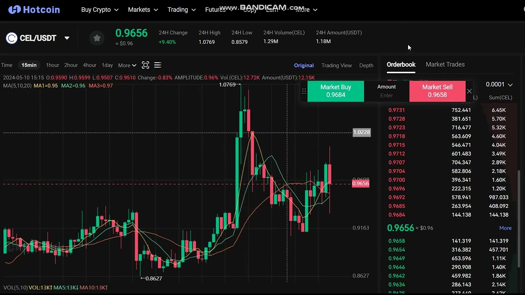Expand the Trading menu
Viewport: 525px width, 295px height.
(182, 9)
